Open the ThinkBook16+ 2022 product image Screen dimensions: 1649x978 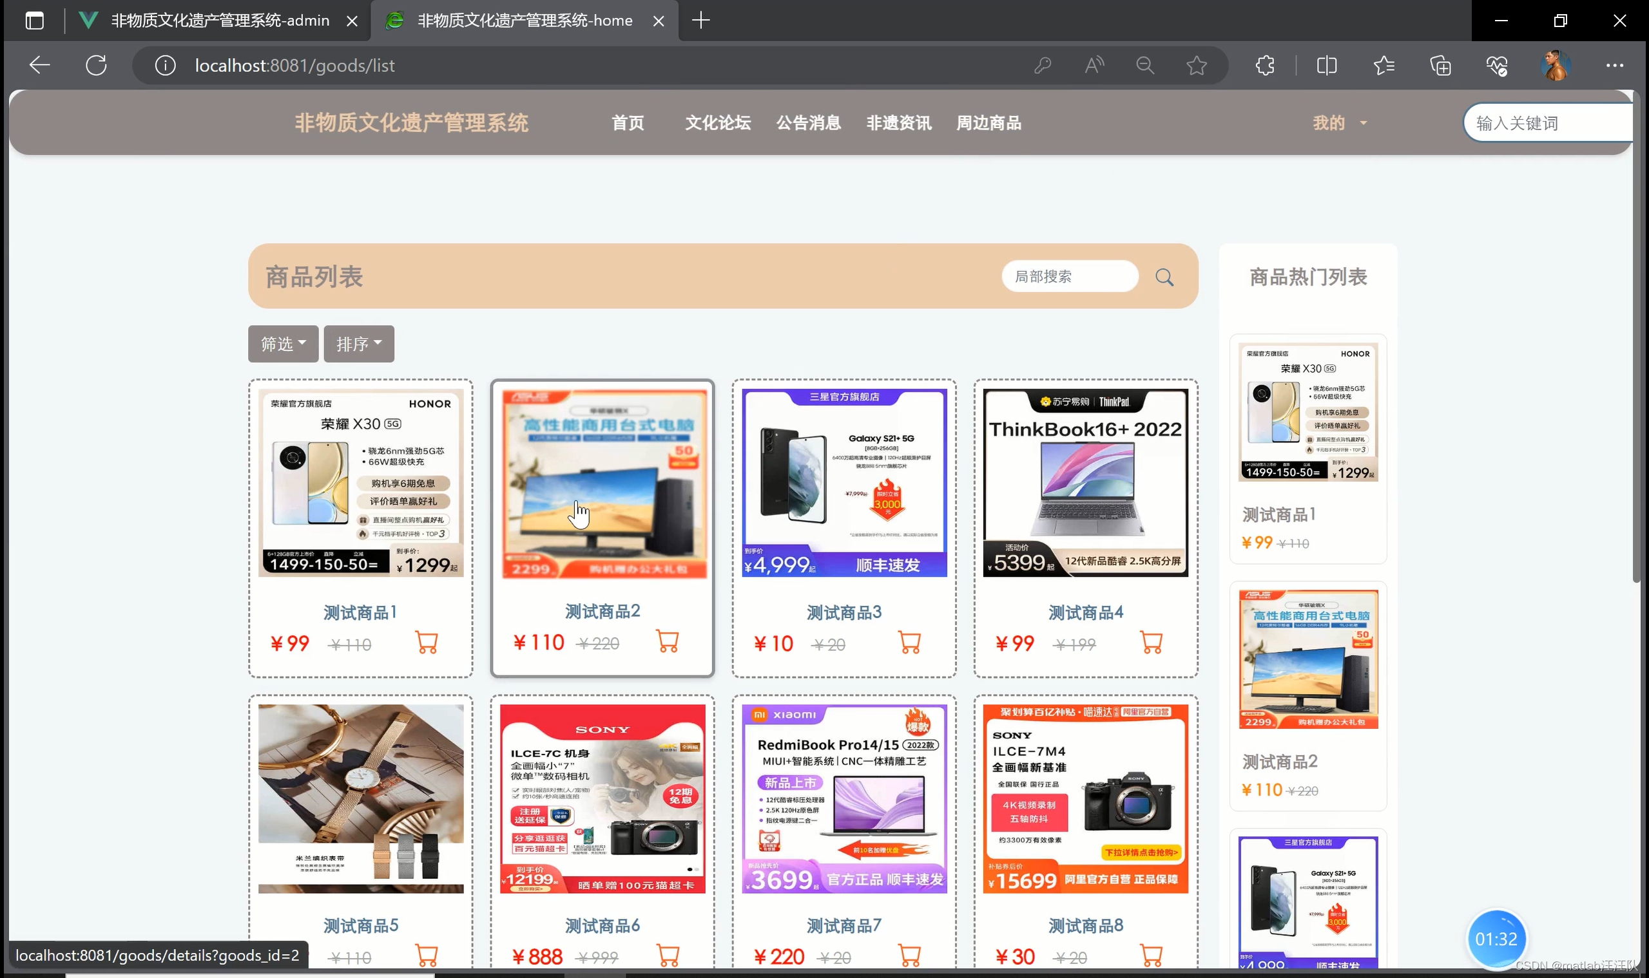coord(1086,482)
